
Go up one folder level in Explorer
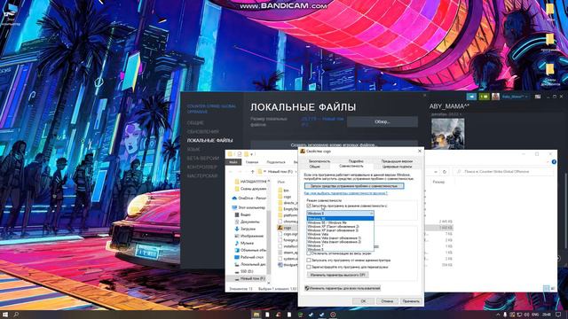point(252,171)
